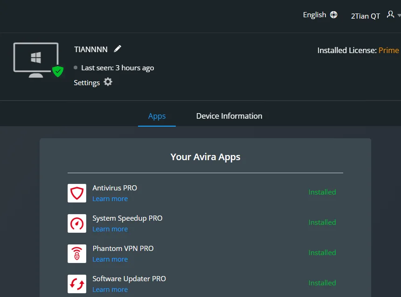This screenshot has width=401, height=297.
Task: Click the Prime license label
Action: 388,50
